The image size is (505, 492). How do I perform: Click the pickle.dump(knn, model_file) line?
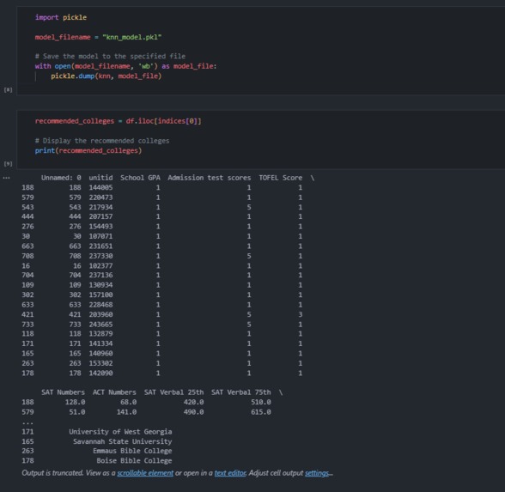click(x=106, y=76)
